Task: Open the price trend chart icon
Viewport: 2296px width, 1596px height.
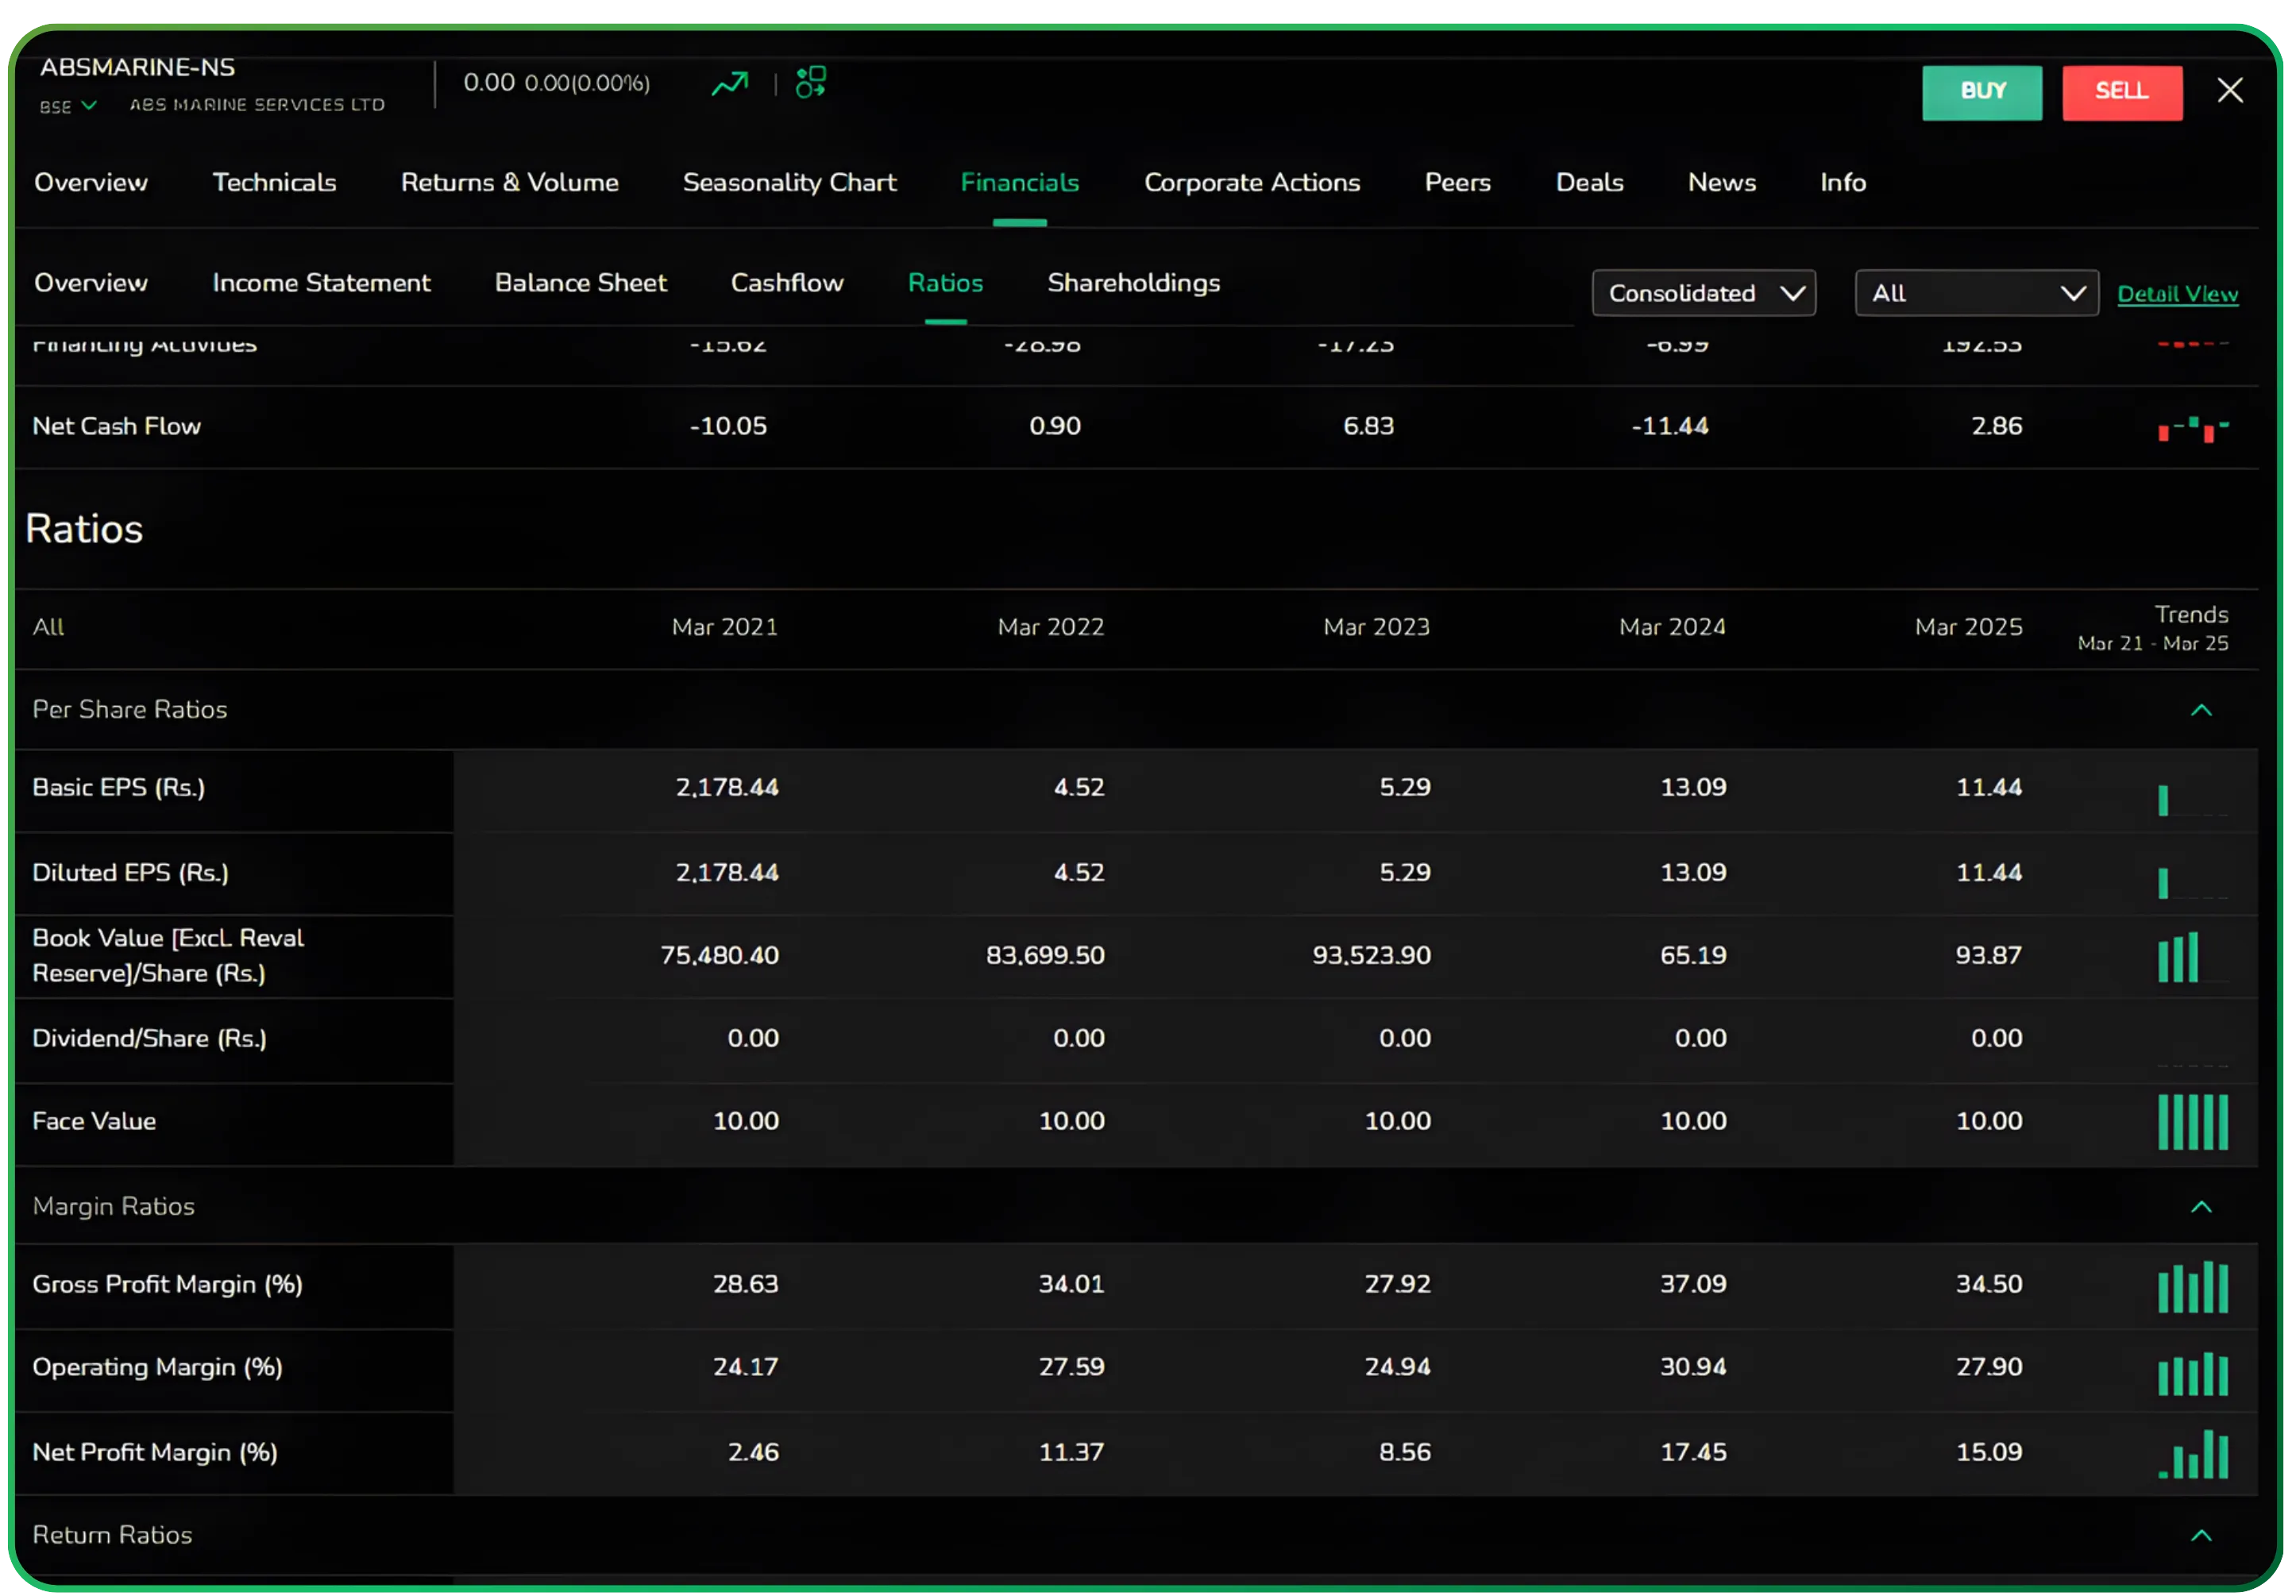Action: coord(730,83)
